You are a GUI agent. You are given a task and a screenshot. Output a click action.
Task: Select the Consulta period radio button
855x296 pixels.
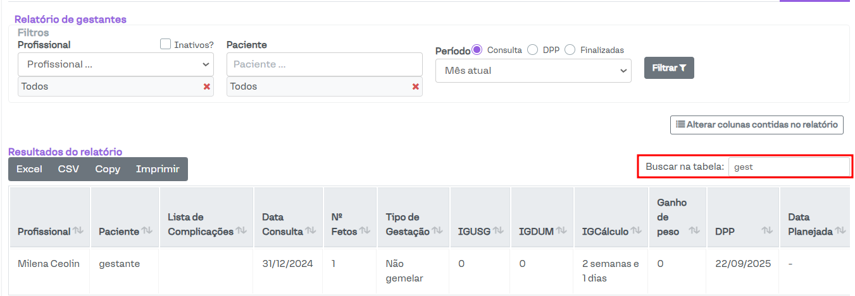tap(477, 50)
